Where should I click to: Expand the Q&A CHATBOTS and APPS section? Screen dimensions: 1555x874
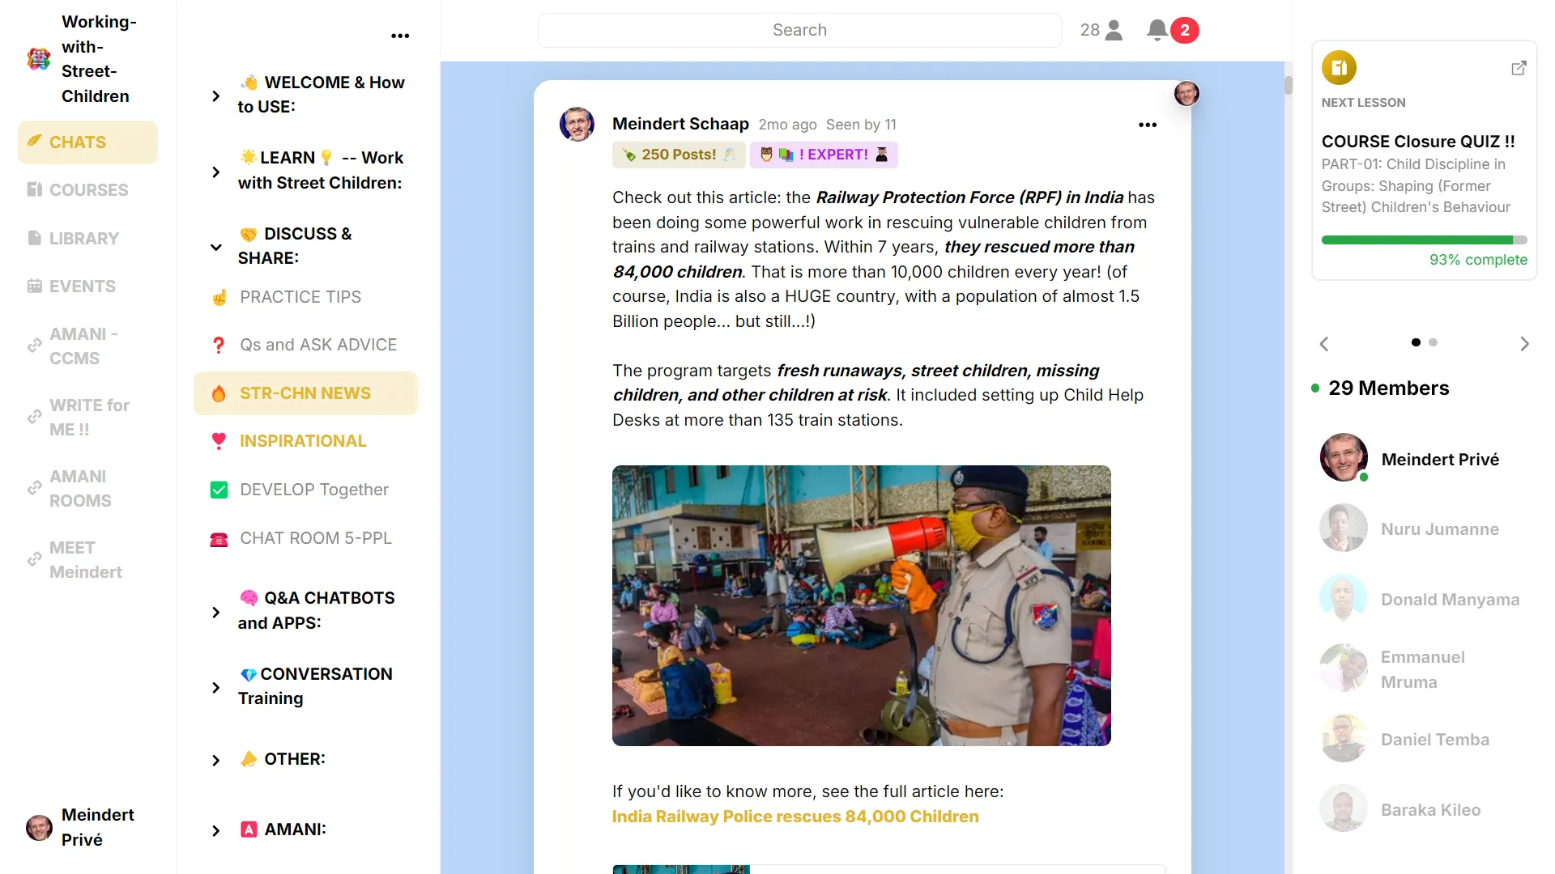(215, 612)
